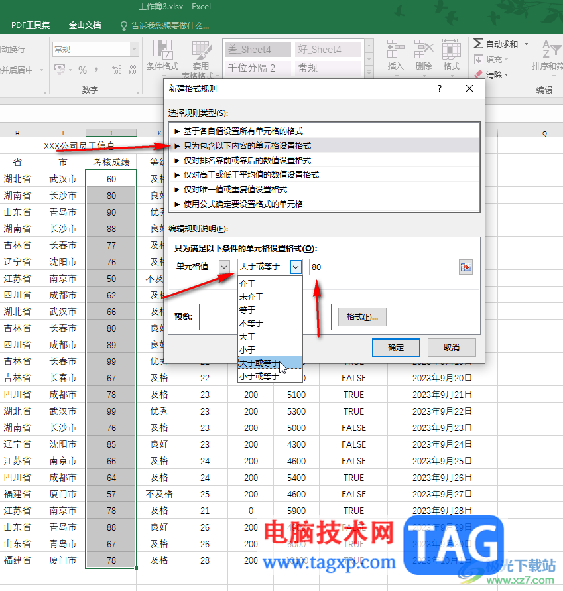Apply the 差_Sheet4 cell style
This screenshot has width=563, height=591.
pos(258,49)
